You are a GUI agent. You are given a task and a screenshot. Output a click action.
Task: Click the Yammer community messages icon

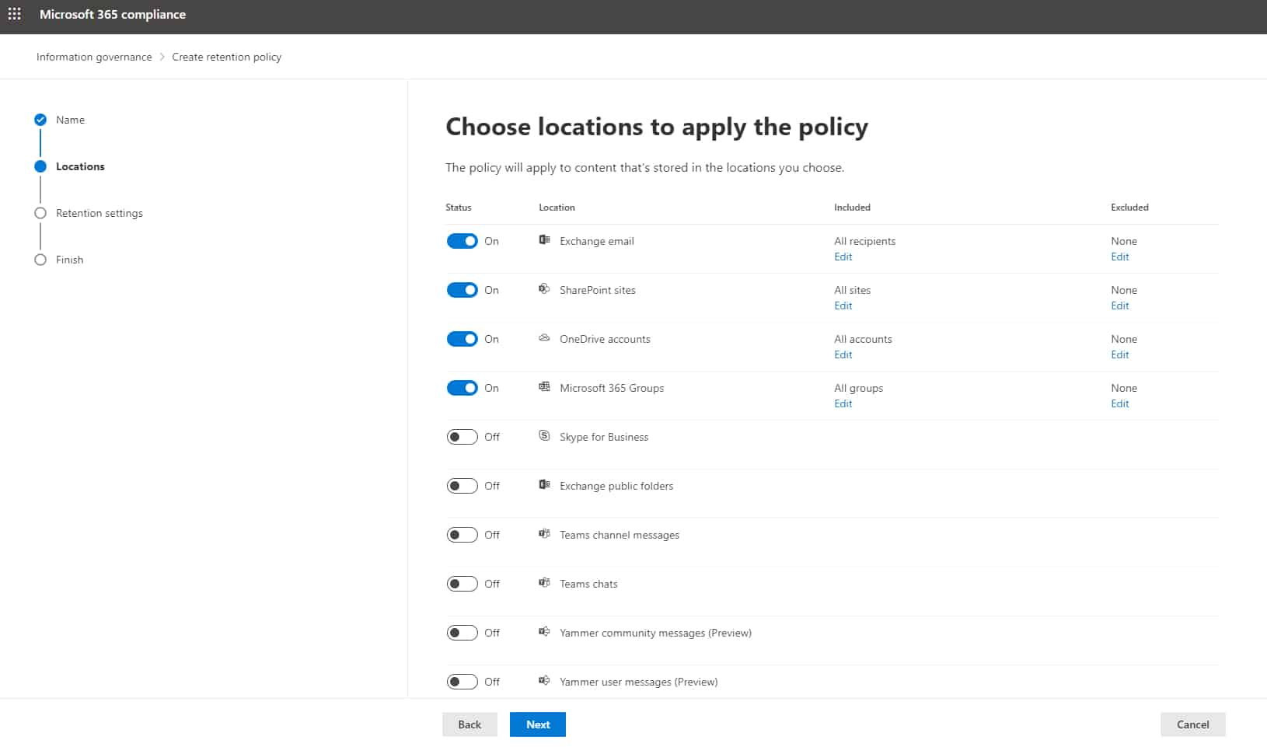pyautogui.click(x=544, y=632)
